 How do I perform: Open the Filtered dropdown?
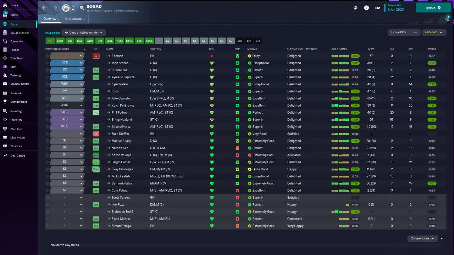pyautogui.click(x=433, y=33)
